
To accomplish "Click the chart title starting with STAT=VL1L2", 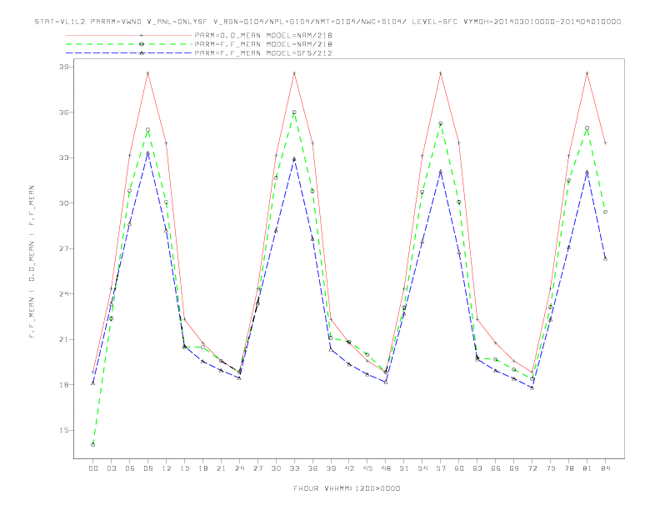I will point(327,22).
